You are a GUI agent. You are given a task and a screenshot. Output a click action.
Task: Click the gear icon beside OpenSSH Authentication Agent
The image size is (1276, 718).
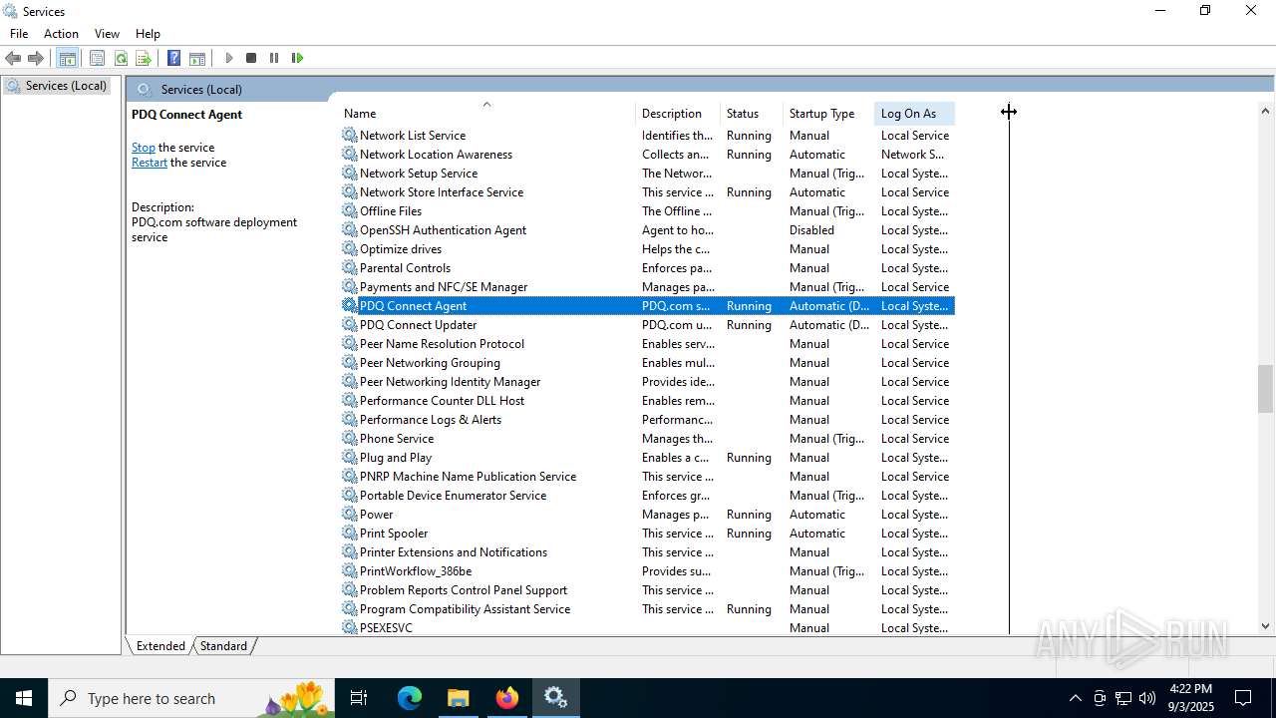coord(349,229)
